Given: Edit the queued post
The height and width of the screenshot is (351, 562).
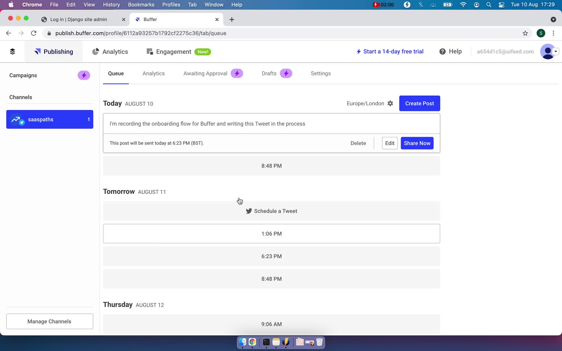Looking at the screenshot, I should pyautogui.click(x=390, y=143).
